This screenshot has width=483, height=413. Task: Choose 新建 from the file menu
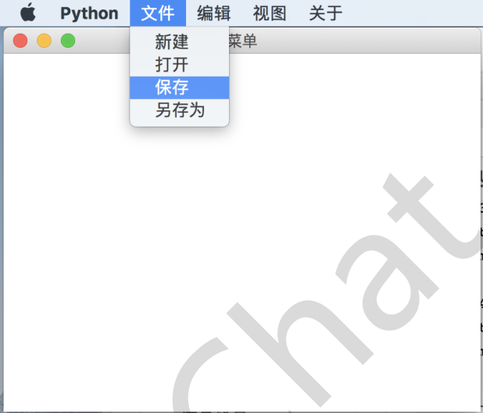pyautogui.click(x=179, y=42)
